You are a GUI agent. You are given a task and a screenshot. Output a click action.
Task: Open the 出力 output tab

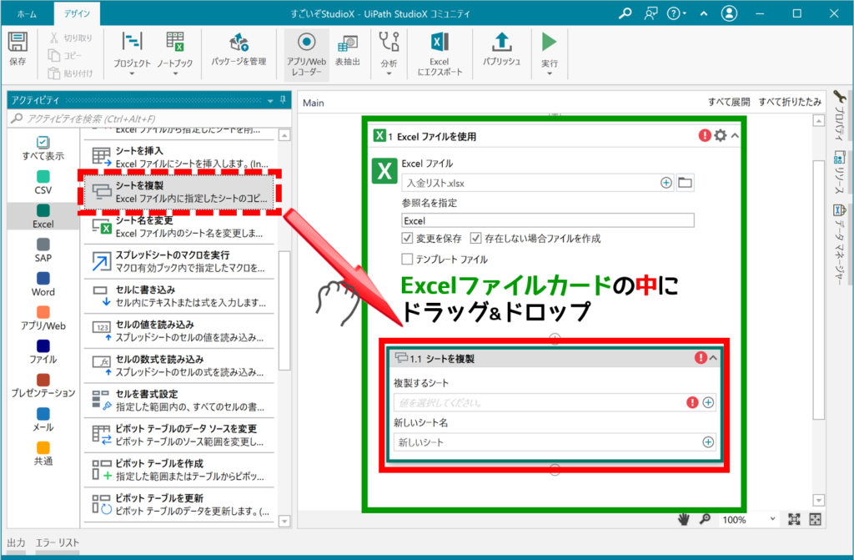[16, 542]
